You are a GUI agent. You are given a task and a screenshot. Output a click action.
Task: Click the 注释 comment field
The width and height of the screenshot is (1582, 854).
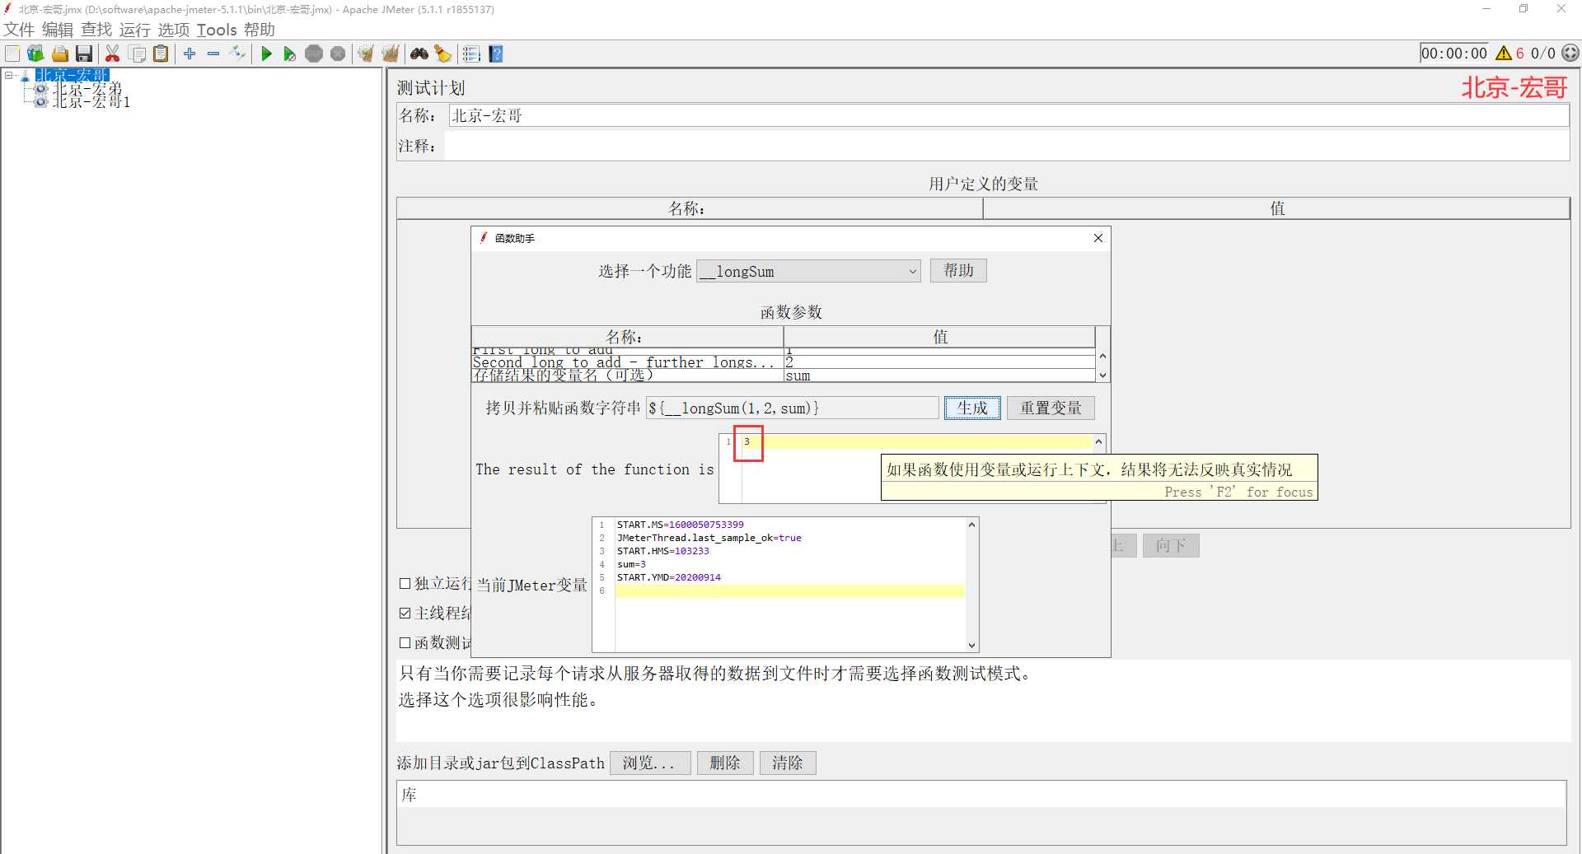click(1007, 146)
